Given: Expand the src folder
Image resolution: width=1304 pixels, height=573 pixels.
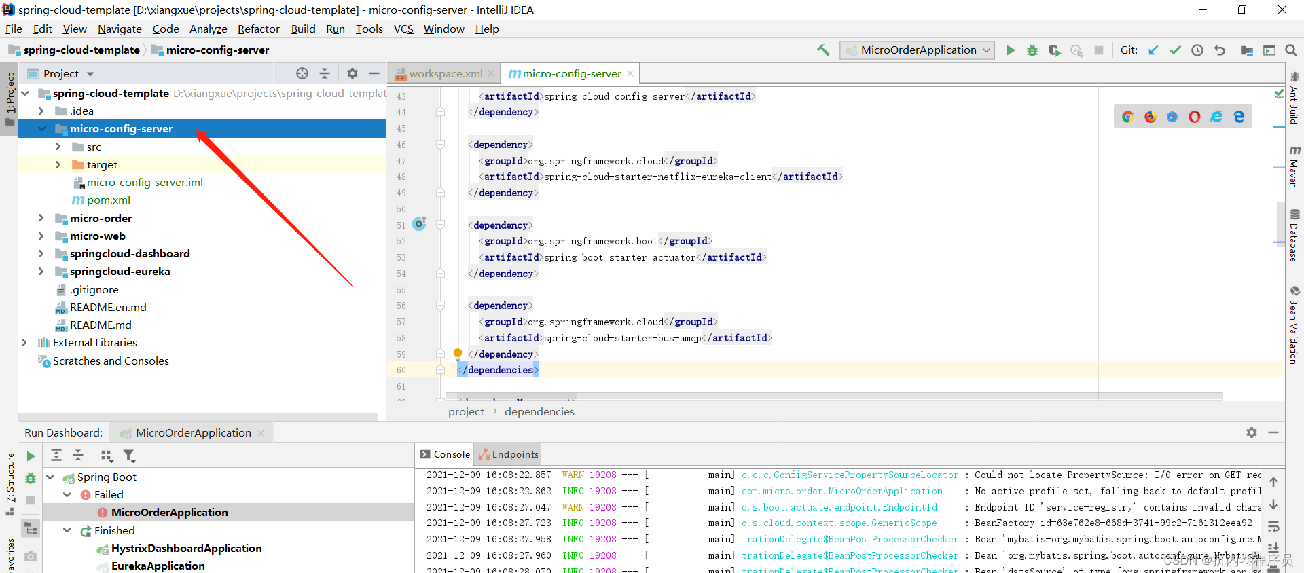Looking at the screenshot, I should click(x=58, y=147).
